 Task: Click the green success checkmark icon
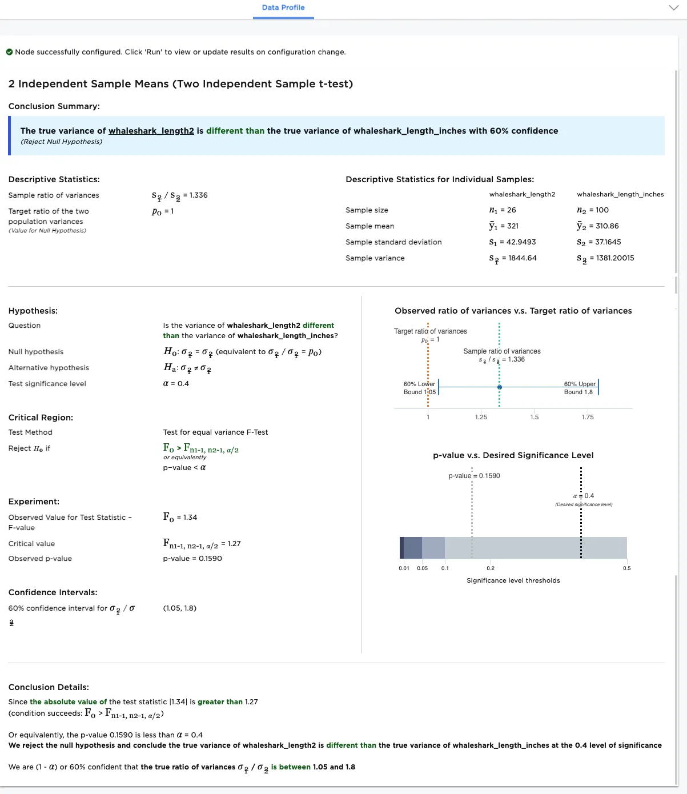click(x=10, y=52)
